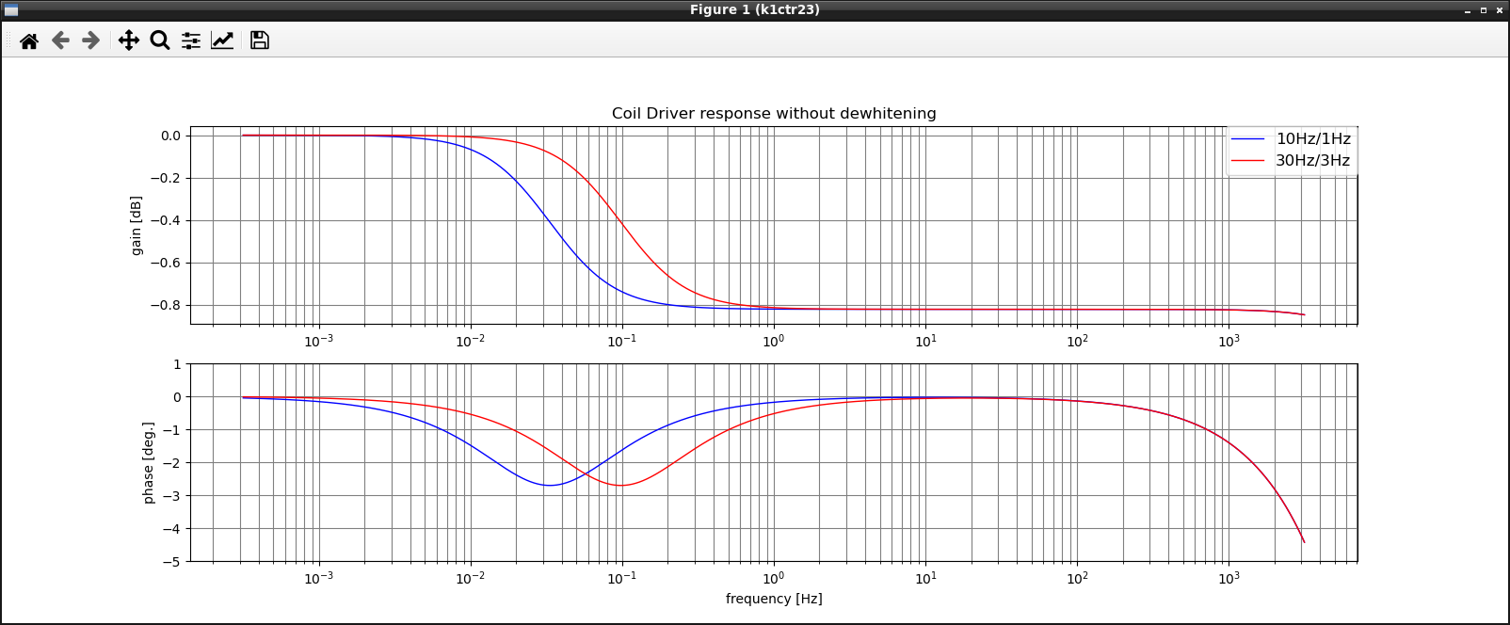
Task: Close the Figure 1 window
Action: pyautogui.click(x=1500, y=10)
